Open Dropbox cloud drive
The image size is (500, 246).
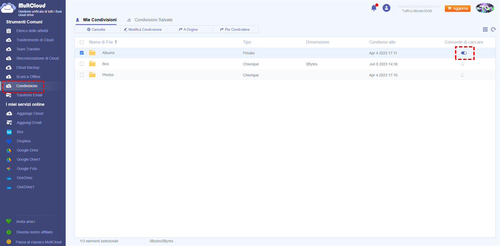23,141
